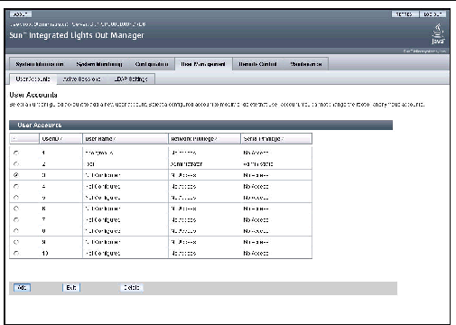Click Not Configured in the user ID 4 row

pyautogui.click(x=103, y=187)
